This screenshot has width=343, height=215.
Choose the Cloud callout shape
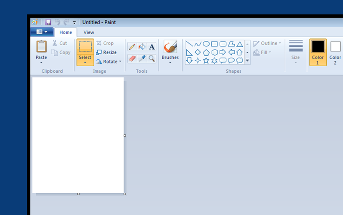point(240,61)
